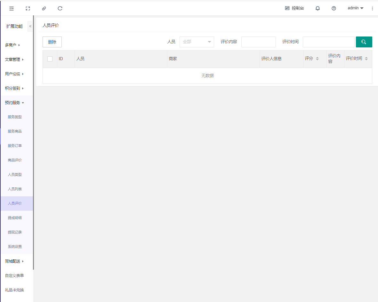Open notifications bell
Viewport: 378px width, 302px height.
point(318,8)
